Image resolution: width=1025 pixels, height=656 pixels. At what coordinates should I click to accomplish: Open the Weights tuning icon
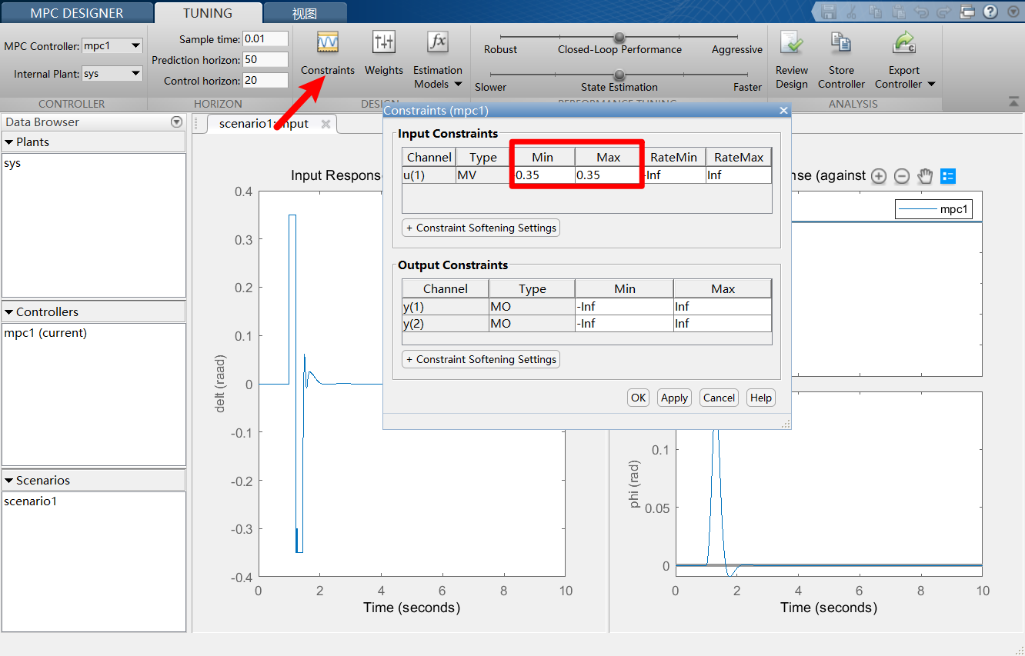[x=383, y=42]
